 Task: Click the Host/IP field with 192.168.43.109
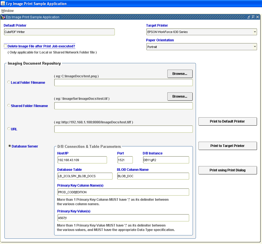pos(82,160)
